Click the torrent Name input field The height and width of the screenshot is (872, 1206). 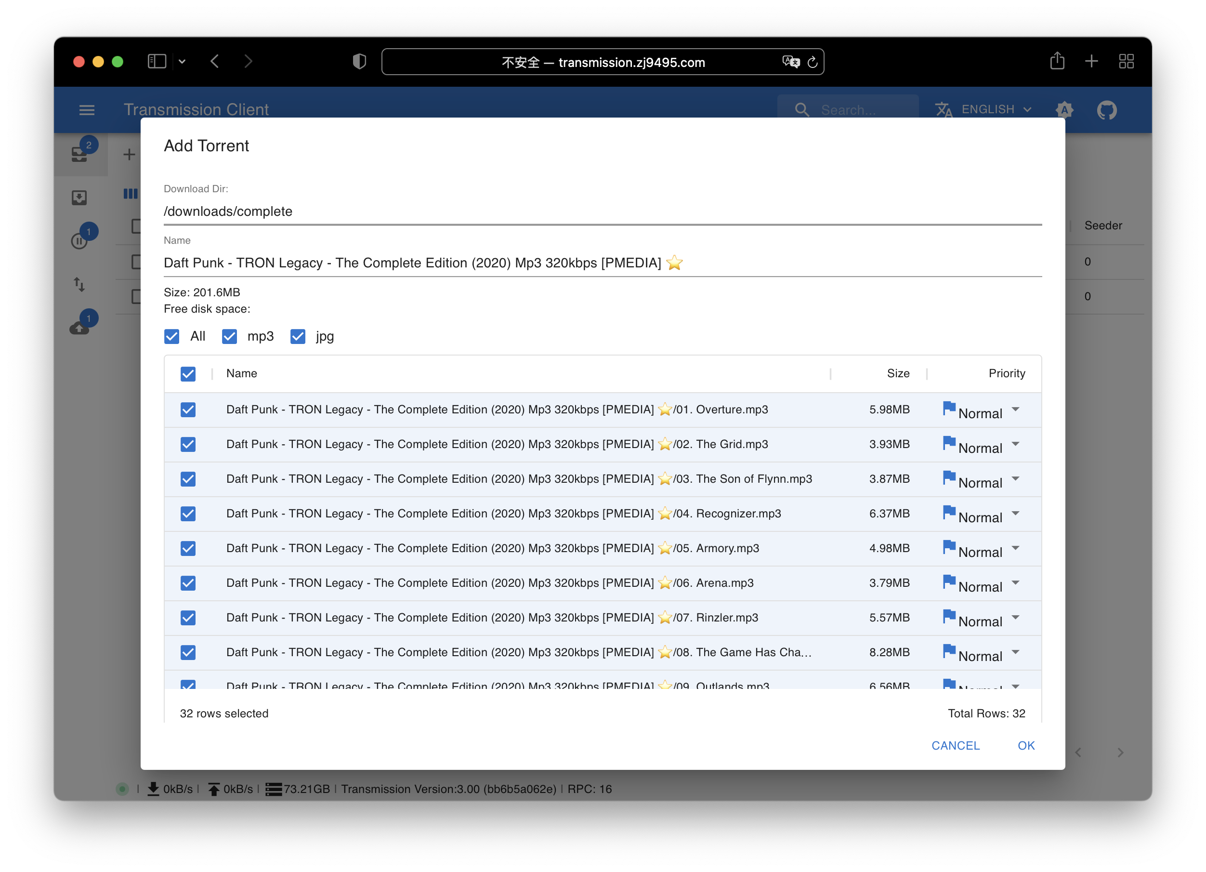pos(603,263)
